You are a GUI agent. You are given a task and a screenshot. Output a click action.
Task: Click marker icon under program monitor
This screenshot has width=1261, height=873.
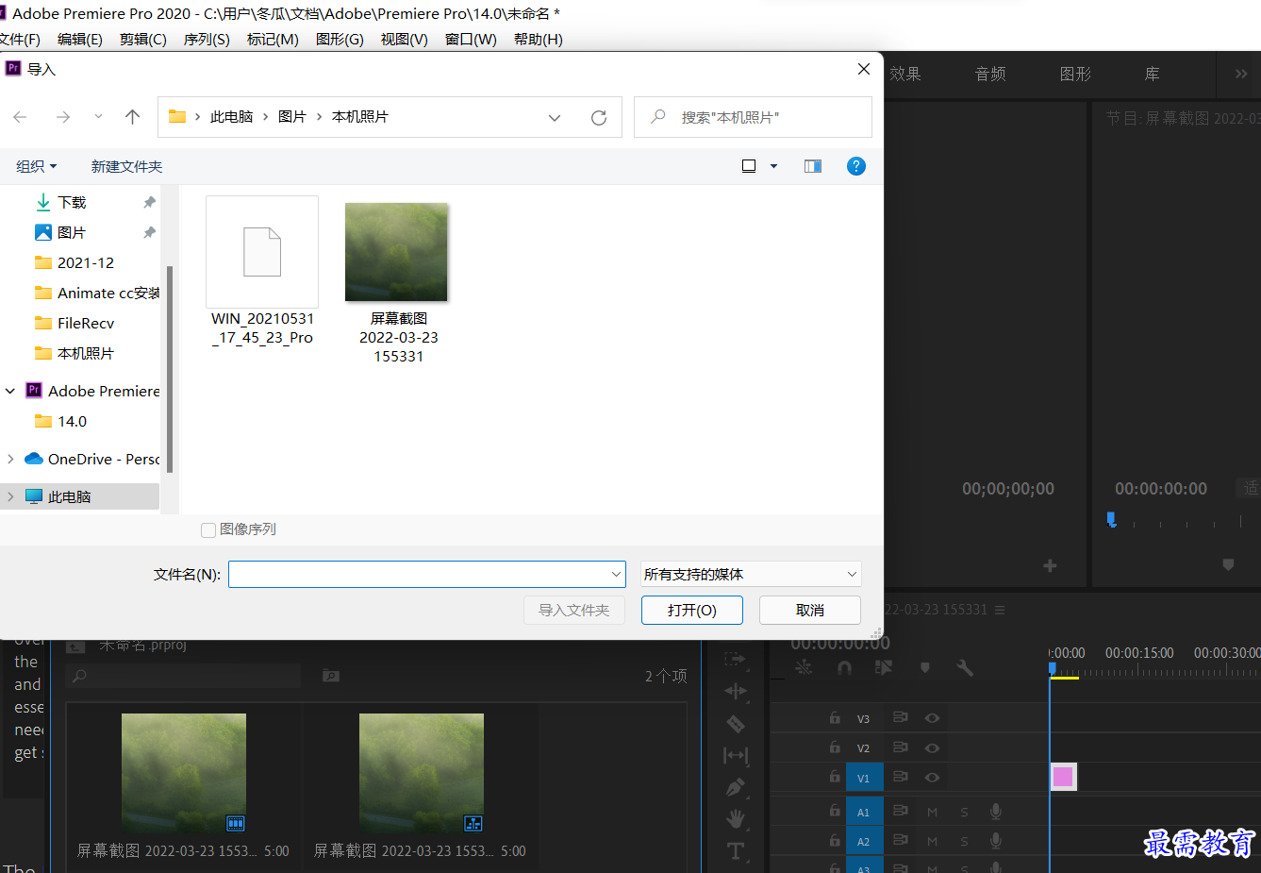(x=1228, y=564)
